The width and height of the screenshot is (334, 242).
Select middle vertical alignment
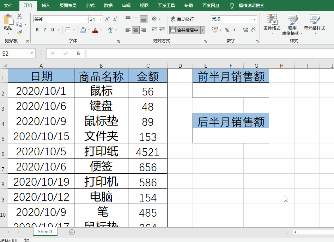[x=136, y=19]
